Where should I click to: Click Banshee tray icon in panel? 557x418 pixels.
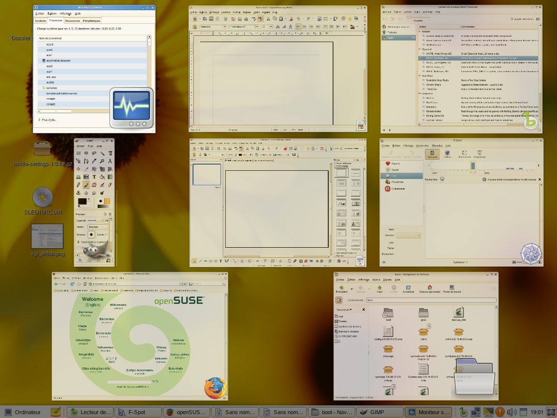[463, 412]
